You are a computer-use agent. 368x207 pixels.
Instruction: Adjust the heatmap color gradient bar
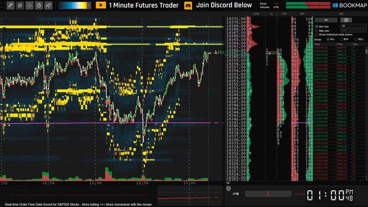click(73, 5)
